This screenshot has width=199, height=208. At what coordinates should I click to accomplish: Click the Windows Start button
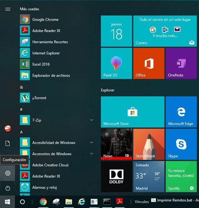point(7,202)
